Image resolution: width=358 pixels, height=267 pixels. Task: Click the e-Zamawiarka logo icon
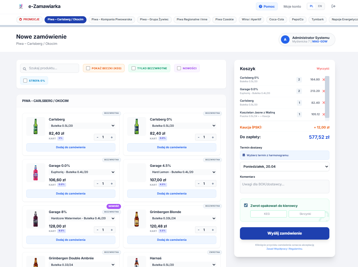[x=21, y=6]
